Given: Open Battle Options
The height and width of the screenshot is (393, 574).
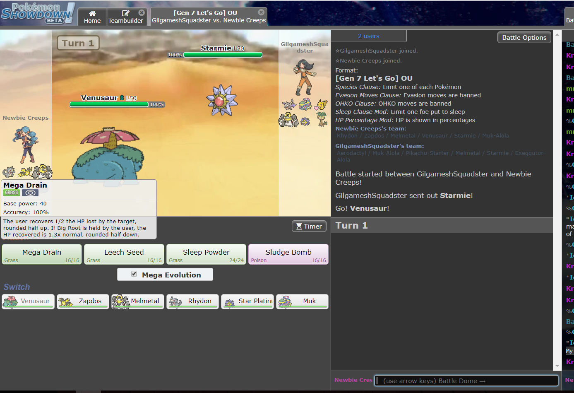Looking at the screenshot, I should tap(524, 37).
